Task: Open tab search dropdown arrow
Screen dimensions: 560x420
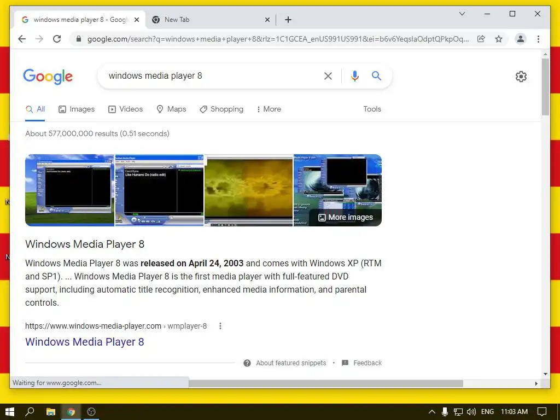Action: [x=462, y=14]
